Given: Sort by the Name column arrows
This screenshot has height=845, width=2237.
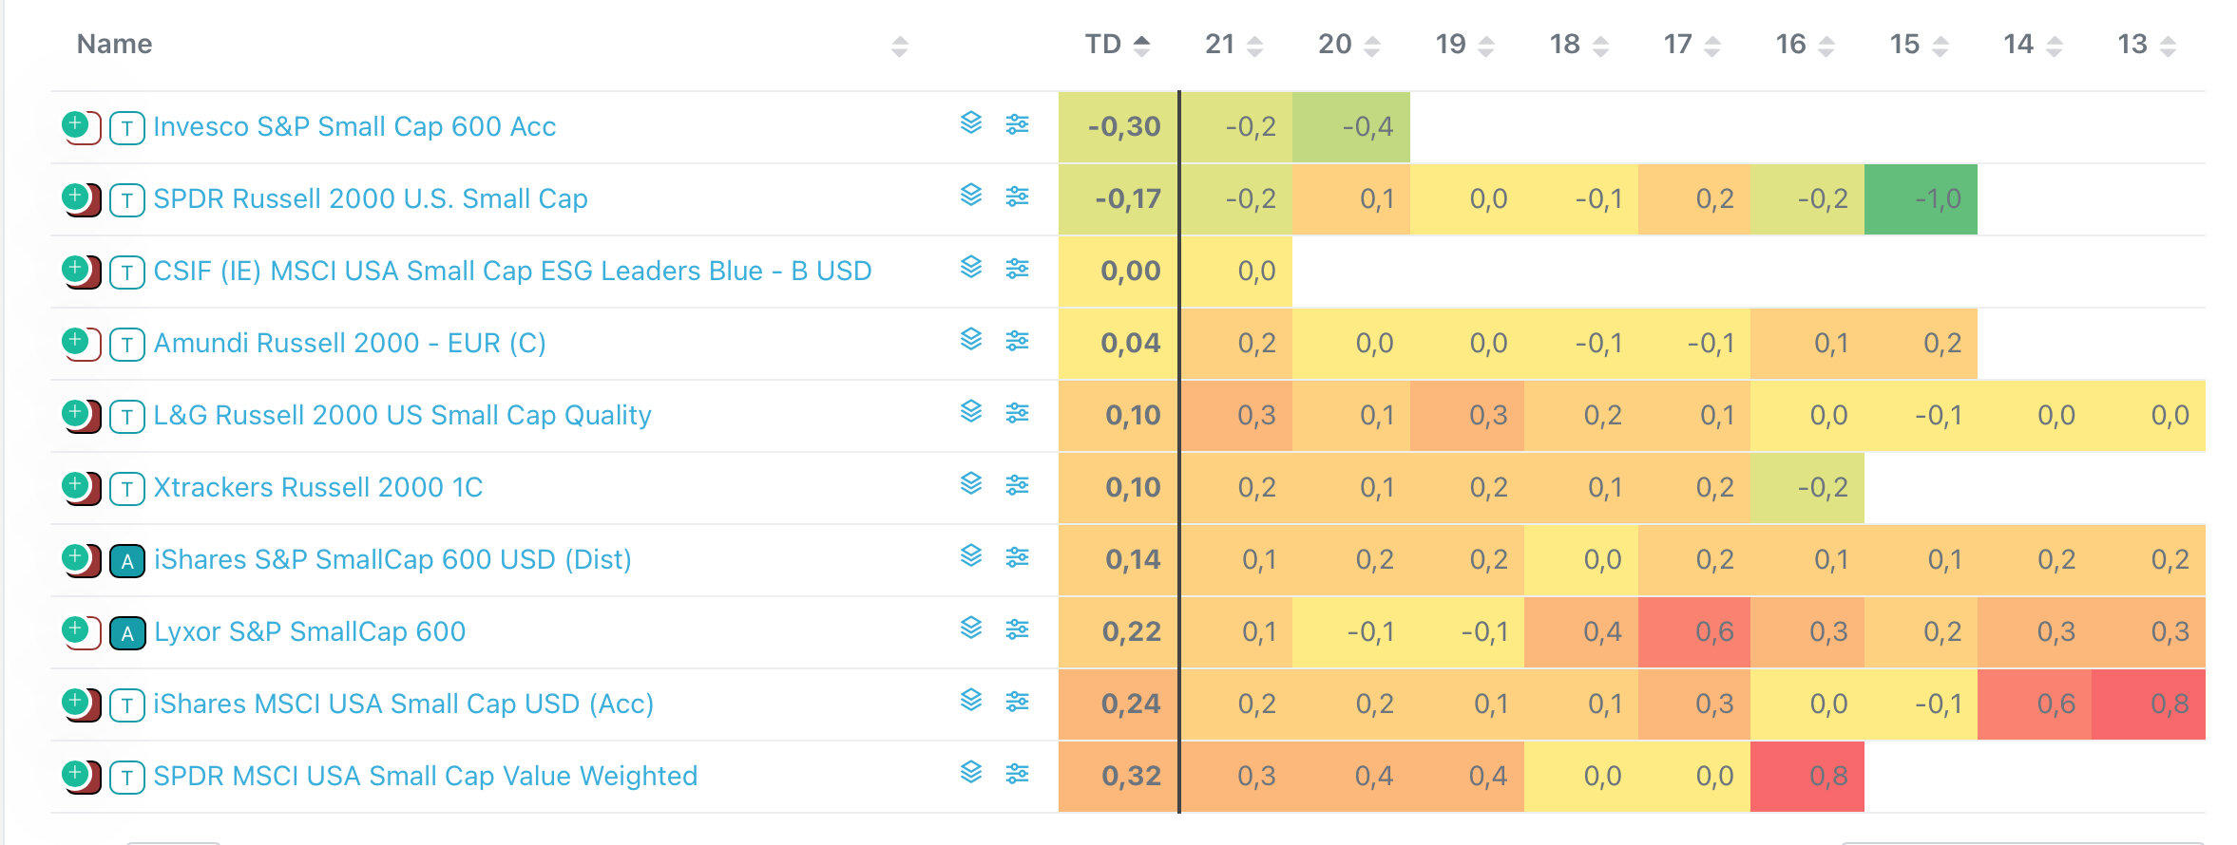Looking at the screenshot, I should click(x=899, y=46).
